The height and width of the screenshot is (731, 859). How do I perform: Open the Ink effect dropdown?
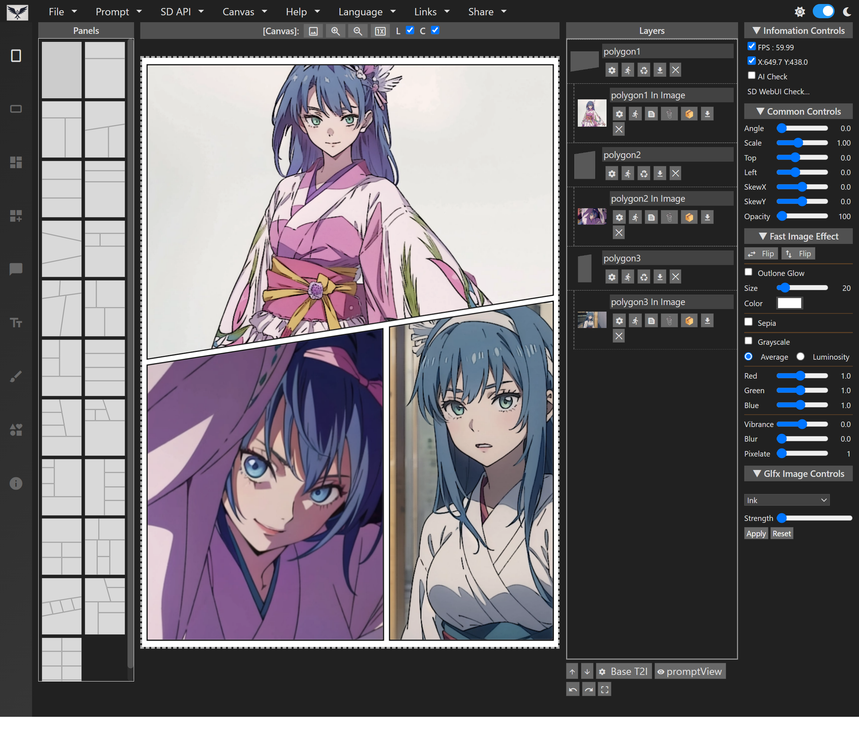[787, 500]
